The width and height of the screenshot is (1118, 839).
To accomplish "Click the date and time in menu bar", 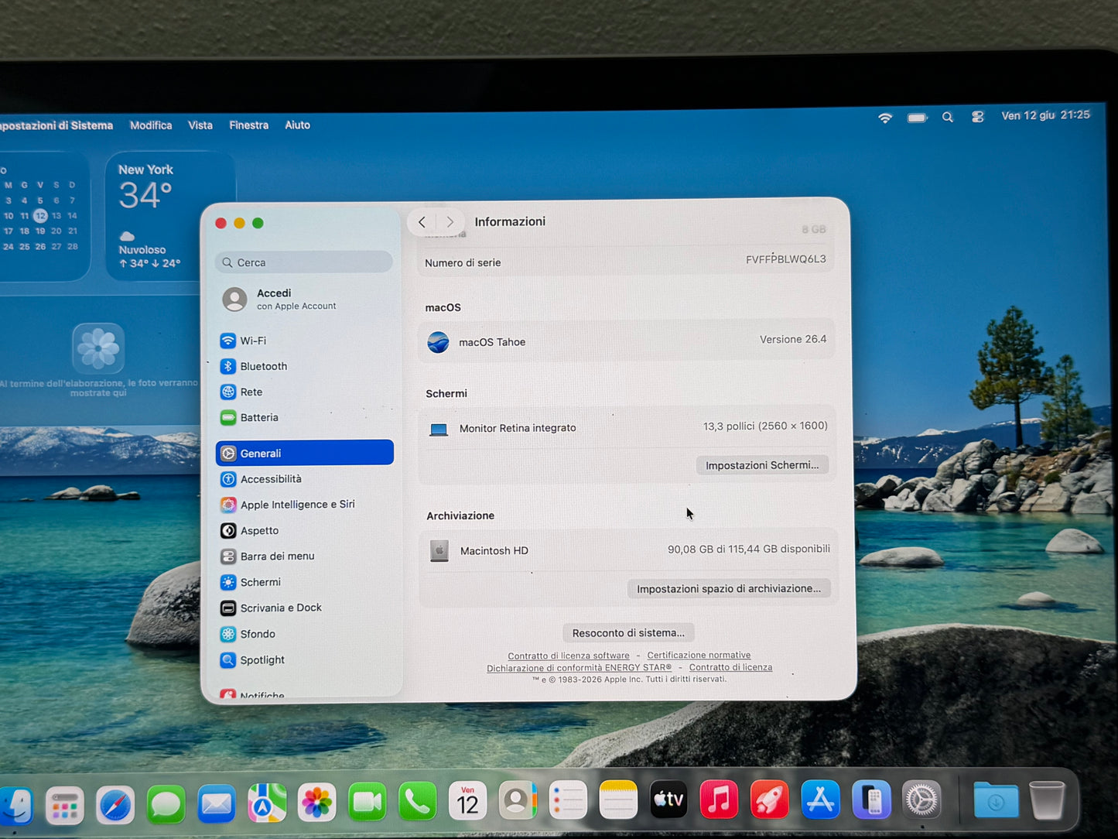I will click(x=1045, y=115).
